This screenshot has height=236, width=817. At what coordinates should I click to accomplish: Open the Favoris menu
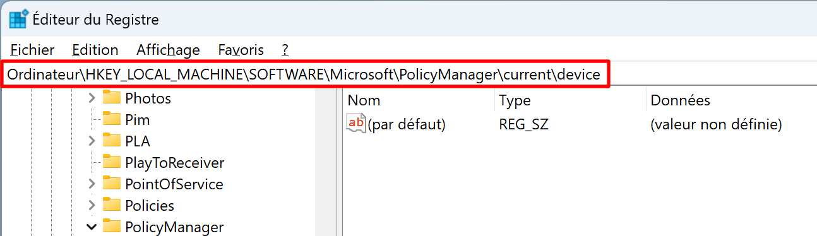coord(241,50)
